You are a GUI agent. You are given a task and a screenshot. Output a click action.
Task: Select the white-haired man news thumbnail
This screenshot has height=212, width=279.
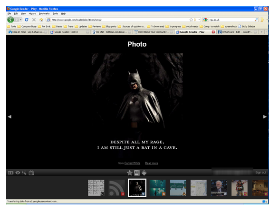(x=219, y=188)
